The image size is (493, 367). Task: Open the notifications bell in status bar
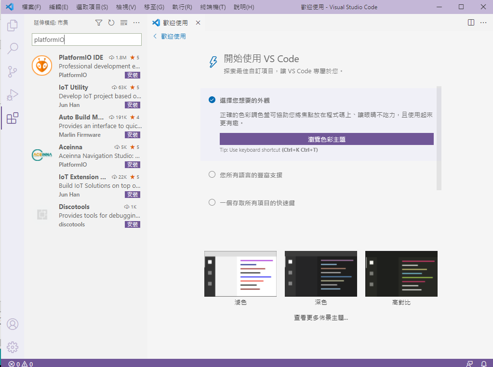coord(484,364)
